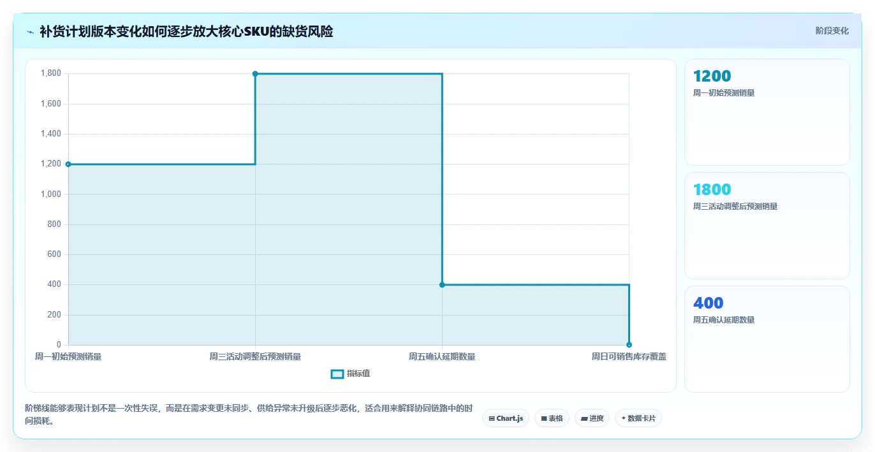Screen dimensions: 875x452
Task: Click the lightning icon beside the title
Action: (31, 32)
